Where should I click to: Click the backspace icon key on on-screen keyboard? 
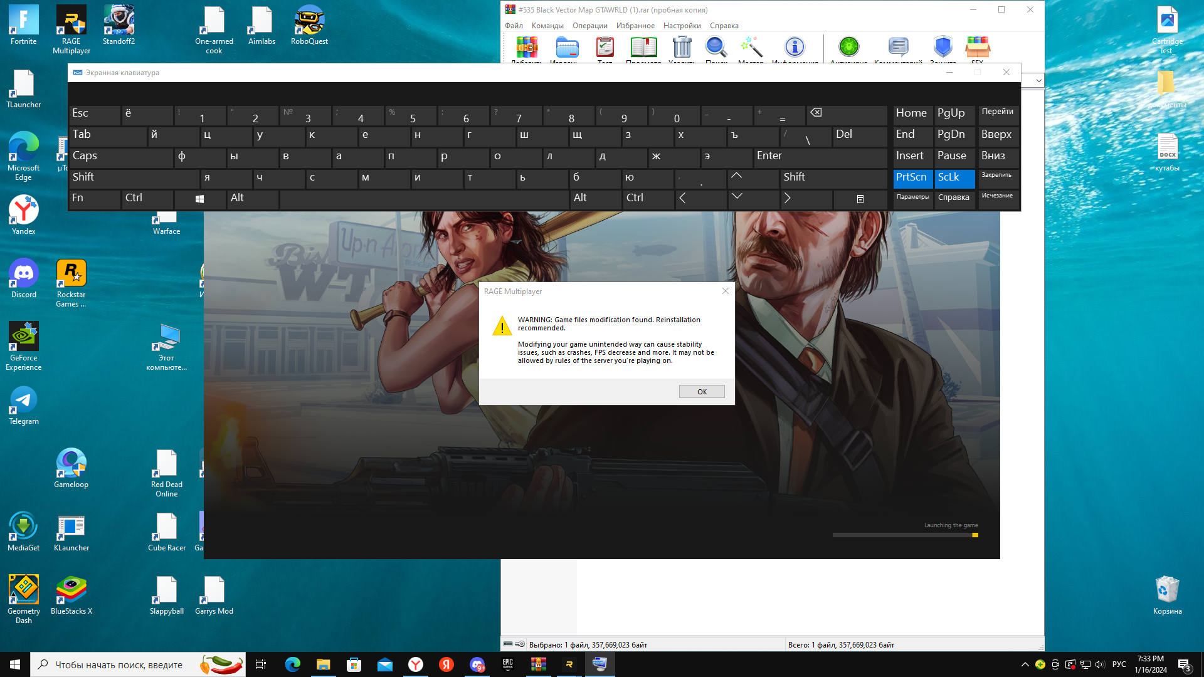(x=847, y=115)
